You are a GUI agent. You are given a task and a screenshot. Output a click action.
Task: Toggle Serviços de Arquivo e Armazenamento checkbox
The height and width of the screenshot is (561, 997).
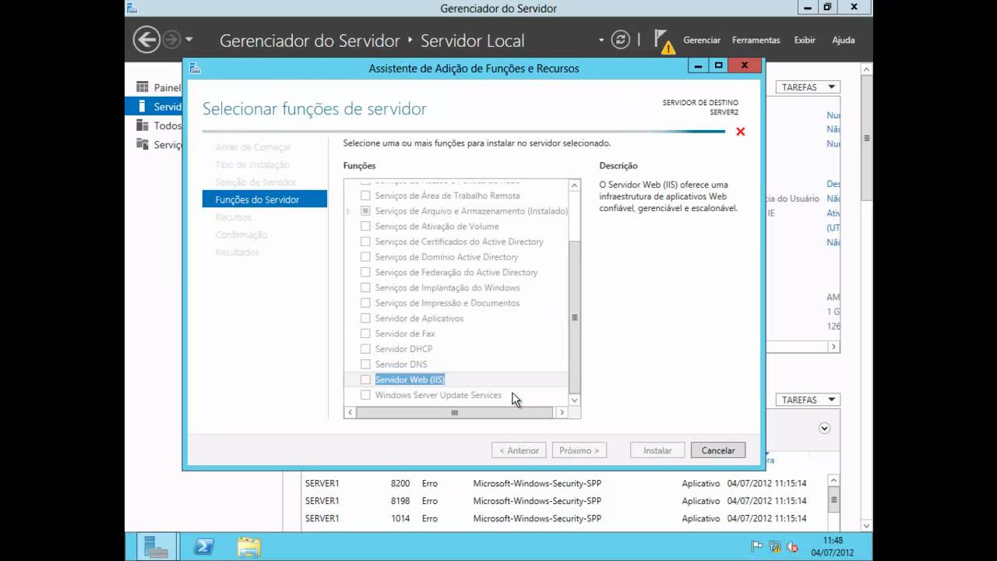tap(365, 211)
